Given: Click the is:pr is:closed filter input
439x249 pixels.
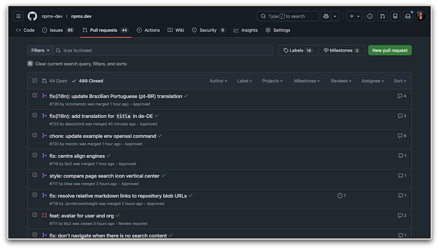Looking at the screenshot, I should tap(163, 50).
